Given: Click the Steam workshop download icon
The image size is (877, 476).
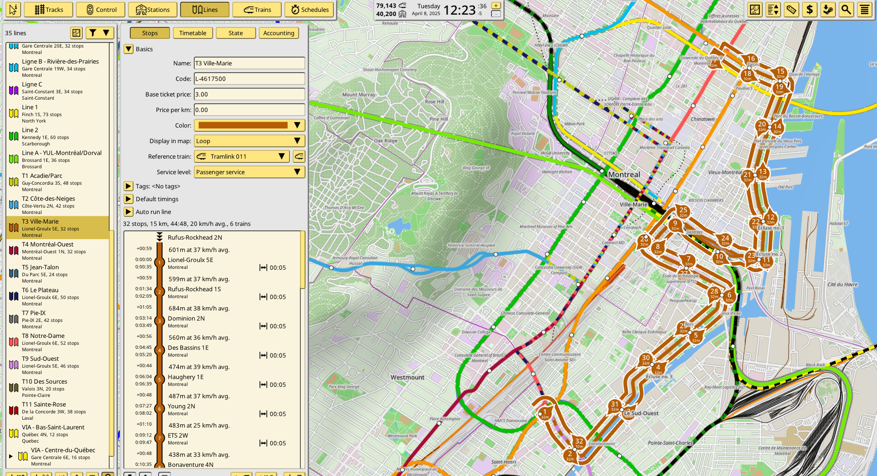Looking at the screenshot, I should pyautogui.click(x=828, y=10).
